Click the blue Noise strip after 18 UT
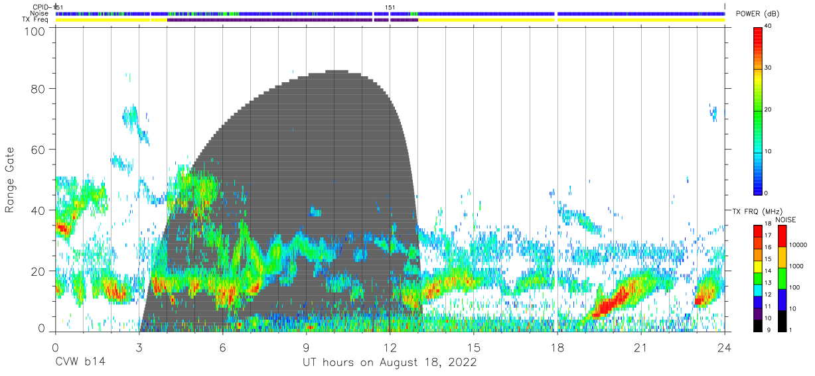Viewport: 815px width, 376px height. coord(641,13)
